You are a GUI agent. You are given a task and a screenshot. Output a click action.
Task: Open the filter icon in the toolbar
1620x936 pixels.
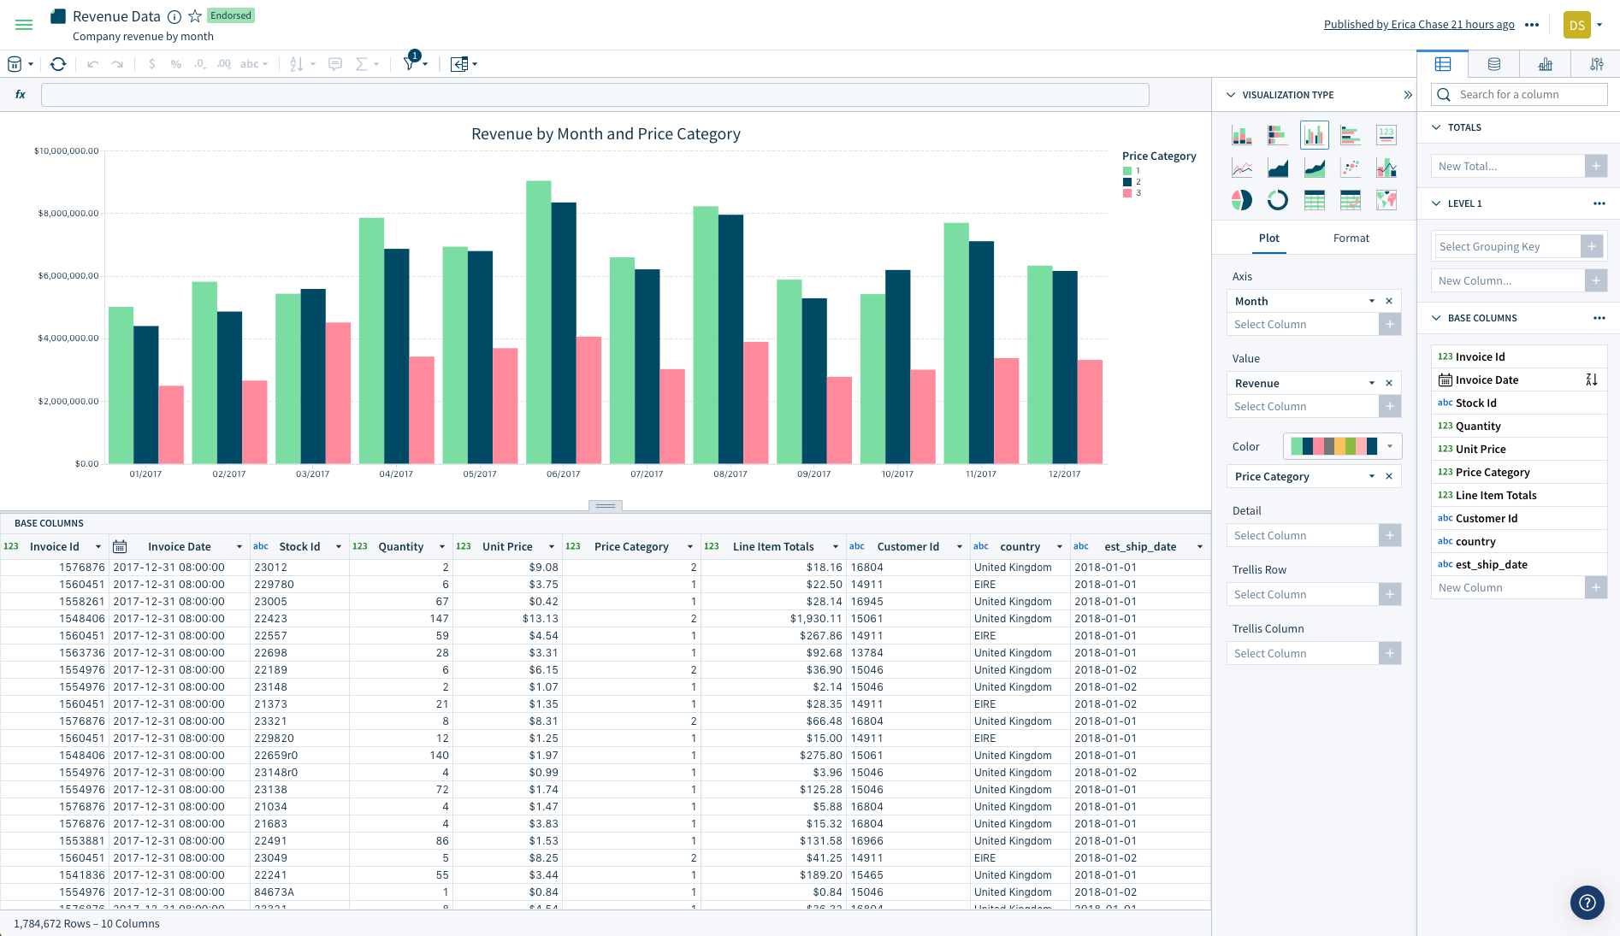point(410,65)
